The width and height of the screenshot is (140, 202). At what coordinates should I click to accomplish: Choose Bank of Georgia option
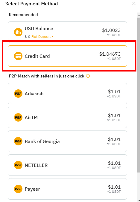tap(67, 141)
